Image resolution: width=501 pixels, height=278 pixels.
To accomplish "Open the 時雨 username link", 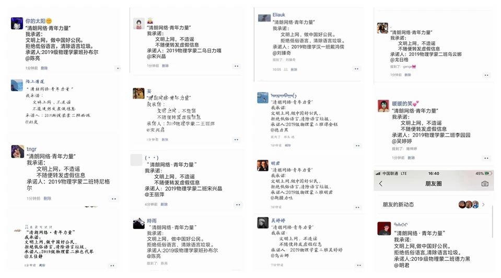I will (152, 221).
